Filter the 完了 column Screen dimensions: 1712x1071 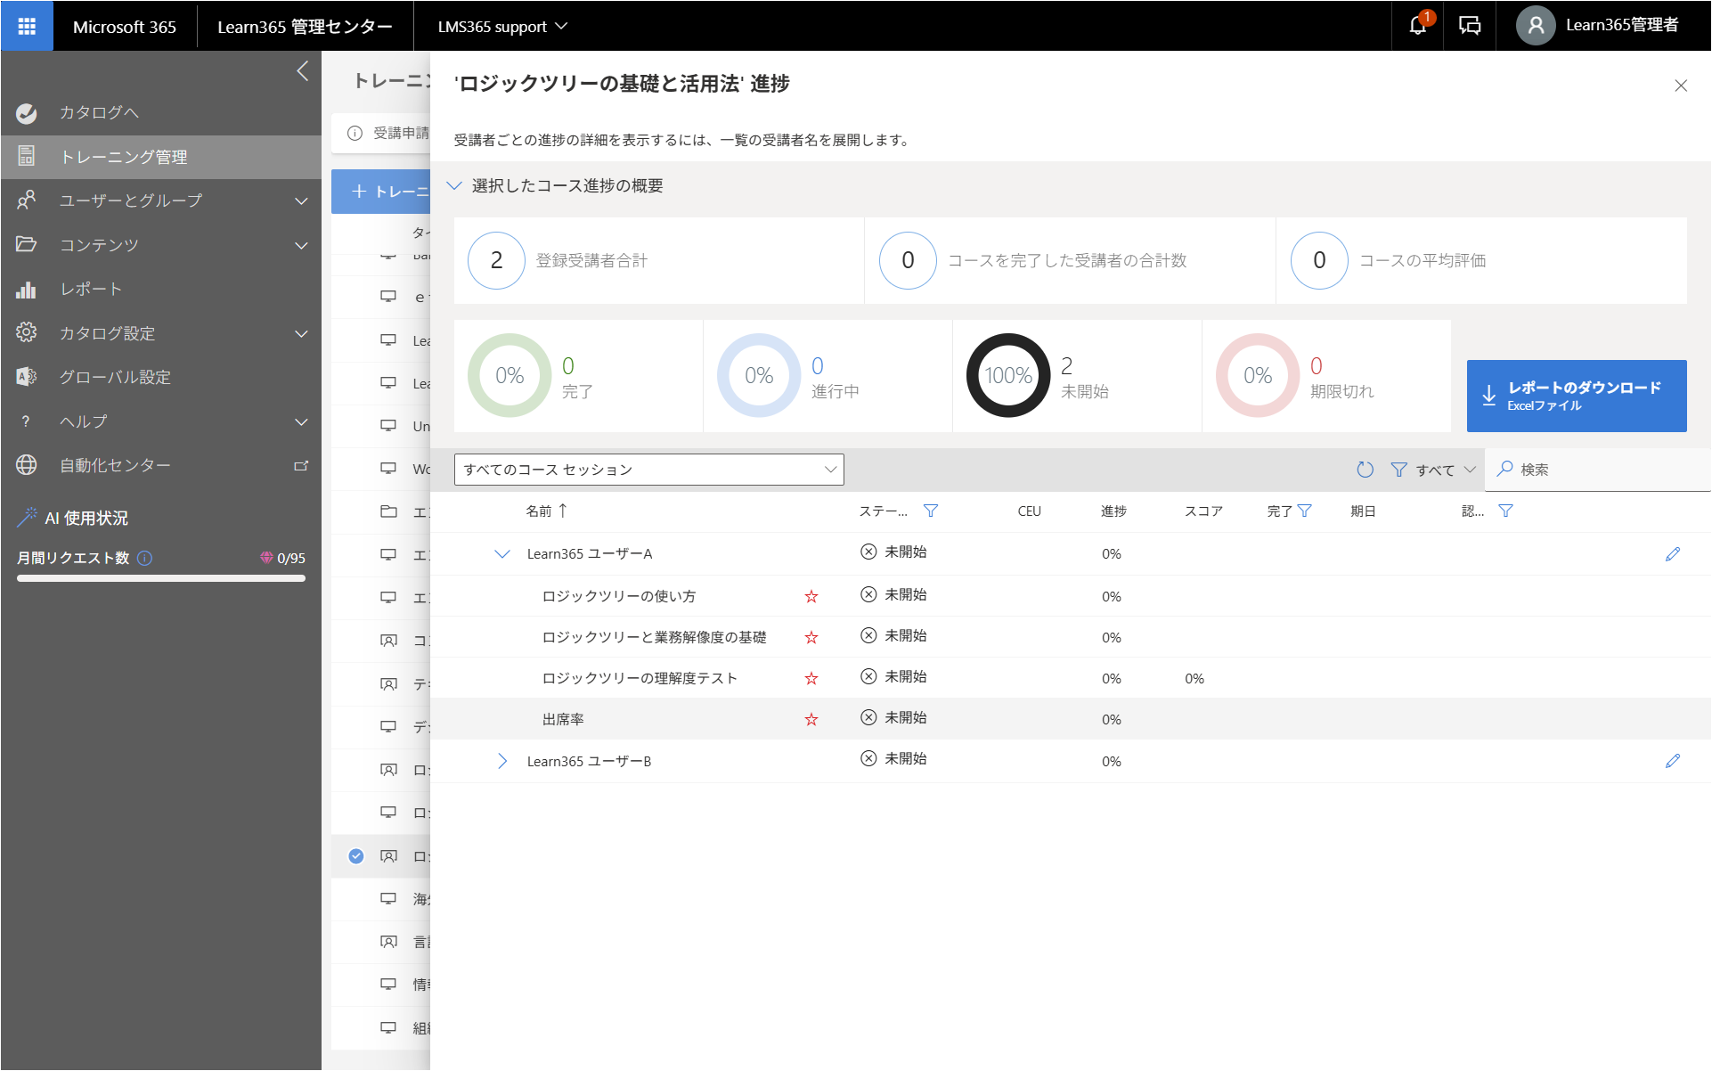click(1305, 511)
